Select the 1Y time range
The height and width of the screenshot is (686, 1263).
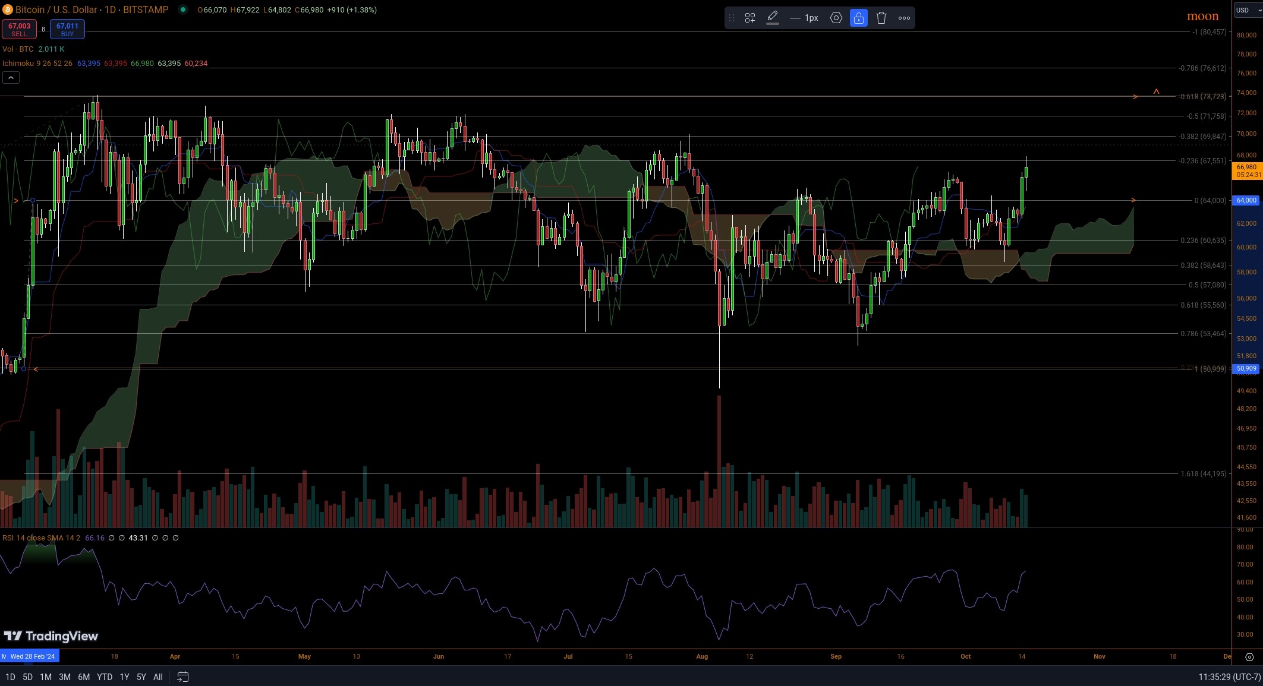click(x=124, y=676)
